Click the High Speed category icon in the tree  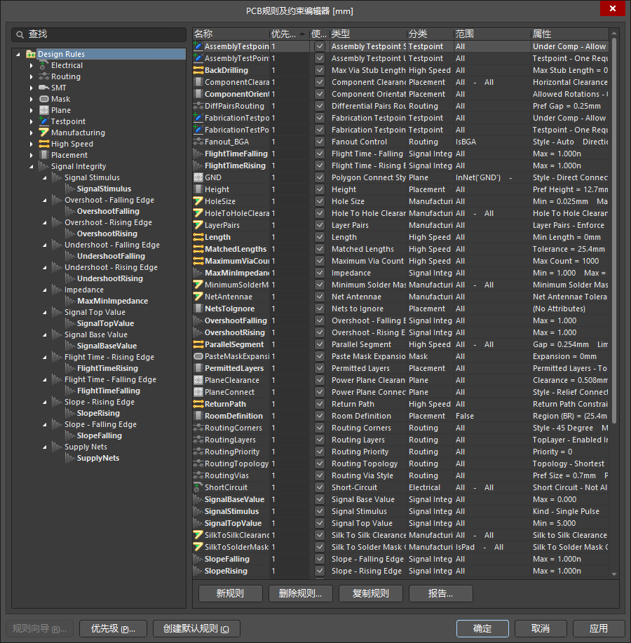click(44, 144)
